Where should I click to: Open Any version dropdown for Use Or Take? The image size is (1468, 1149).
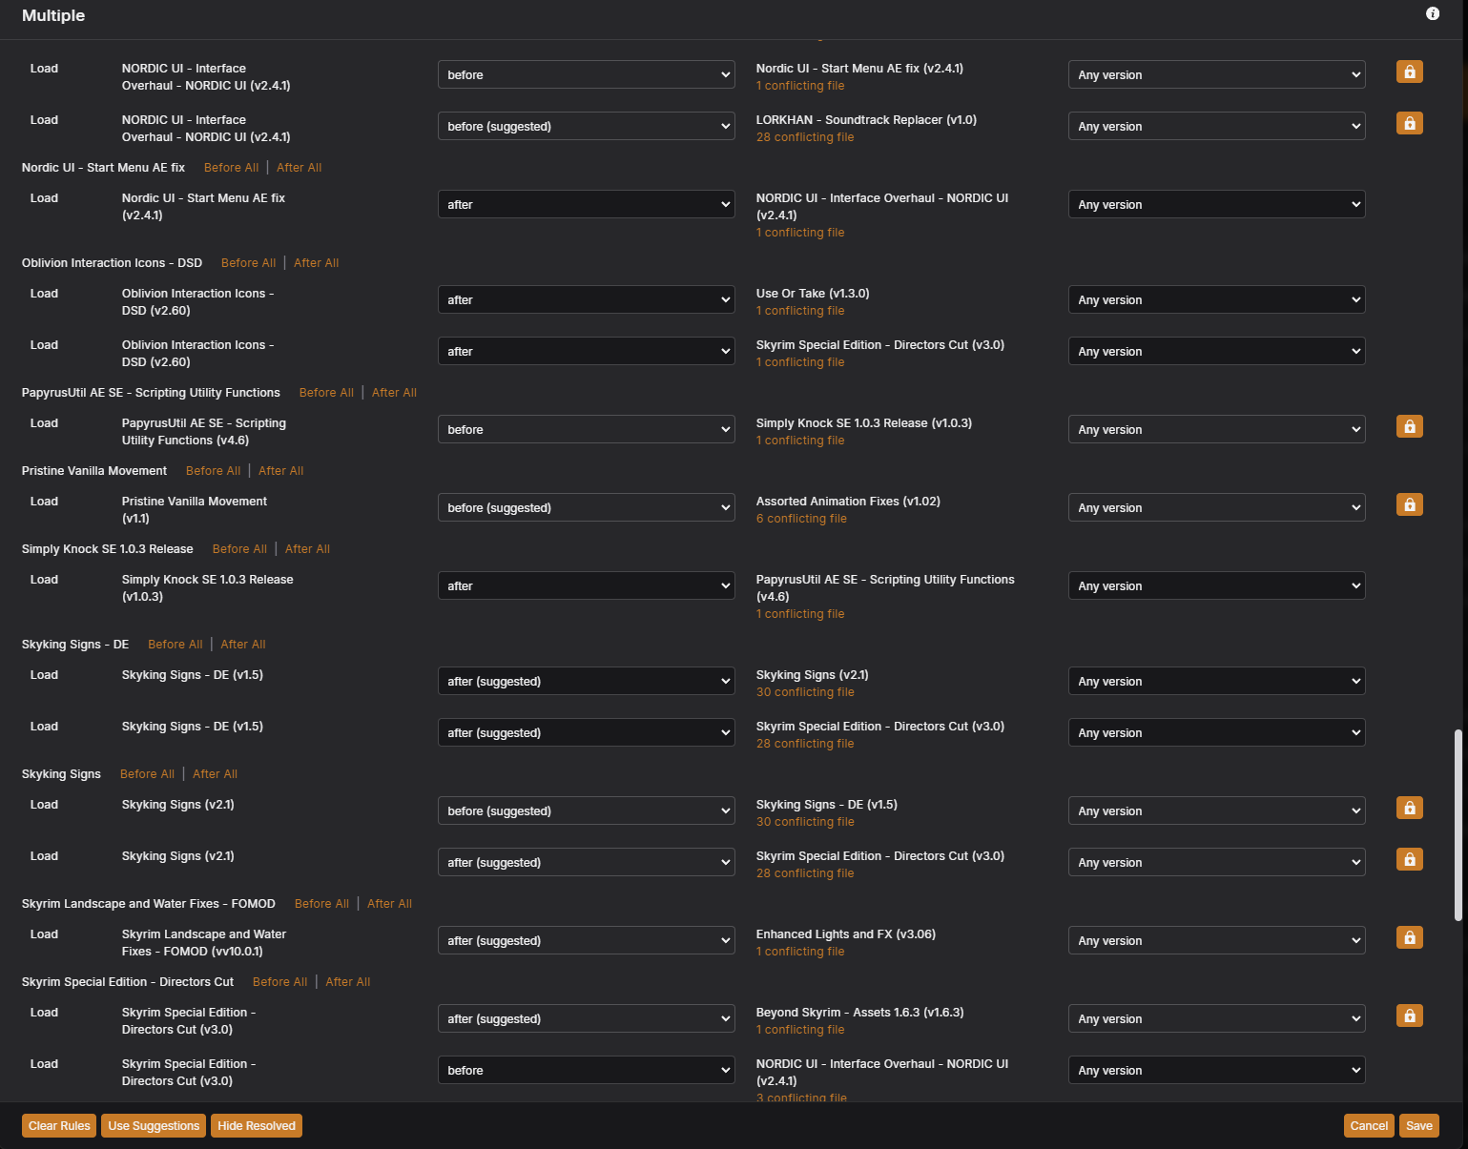[x=1216, y=299]
